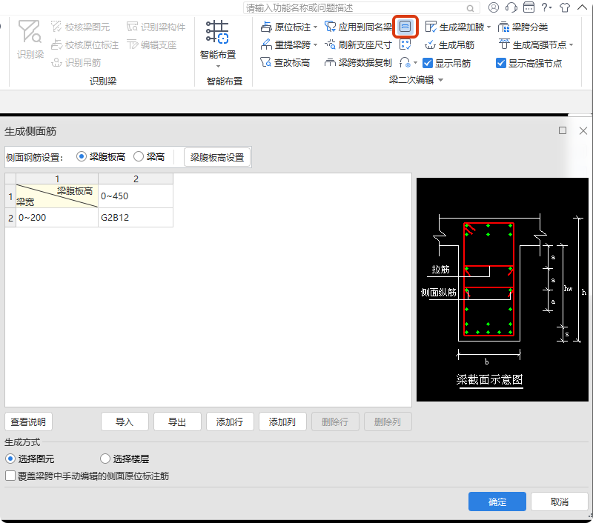
Task: Click 刷新支座尺寸 tool
Action: [358, 45]
